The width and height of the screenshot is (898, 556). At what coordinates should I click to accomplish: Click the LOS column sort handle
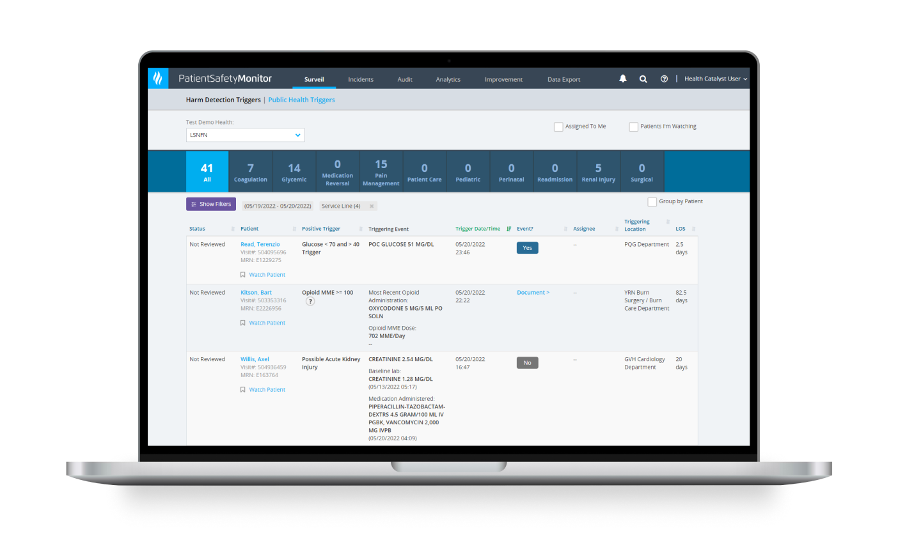(693, 229)
